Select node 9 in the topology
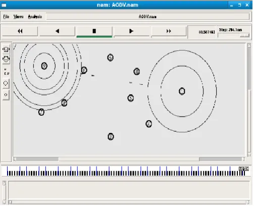Viewport: 254px width, 206px height. 44,66
